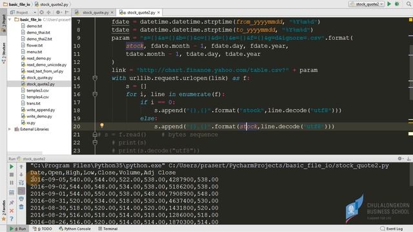Open demo_thai.txt in project tree
This screenshot has height=232, width=413.
(x=38, y=32)
